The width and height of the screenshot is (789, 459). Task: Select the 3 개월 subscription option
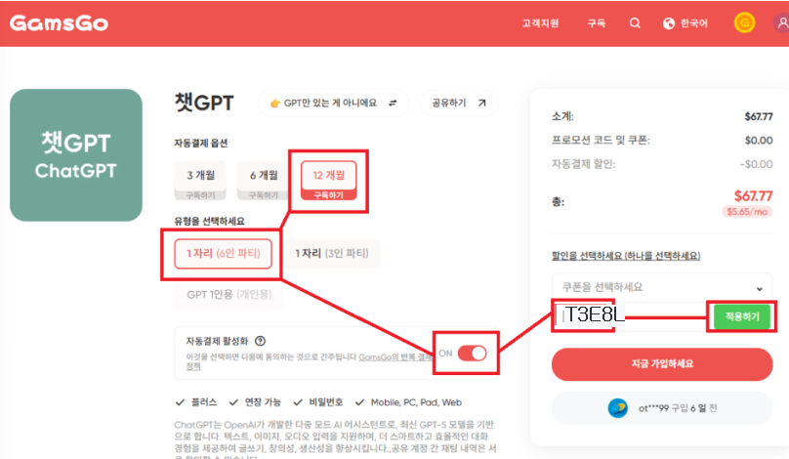click(x=201, y=180)
